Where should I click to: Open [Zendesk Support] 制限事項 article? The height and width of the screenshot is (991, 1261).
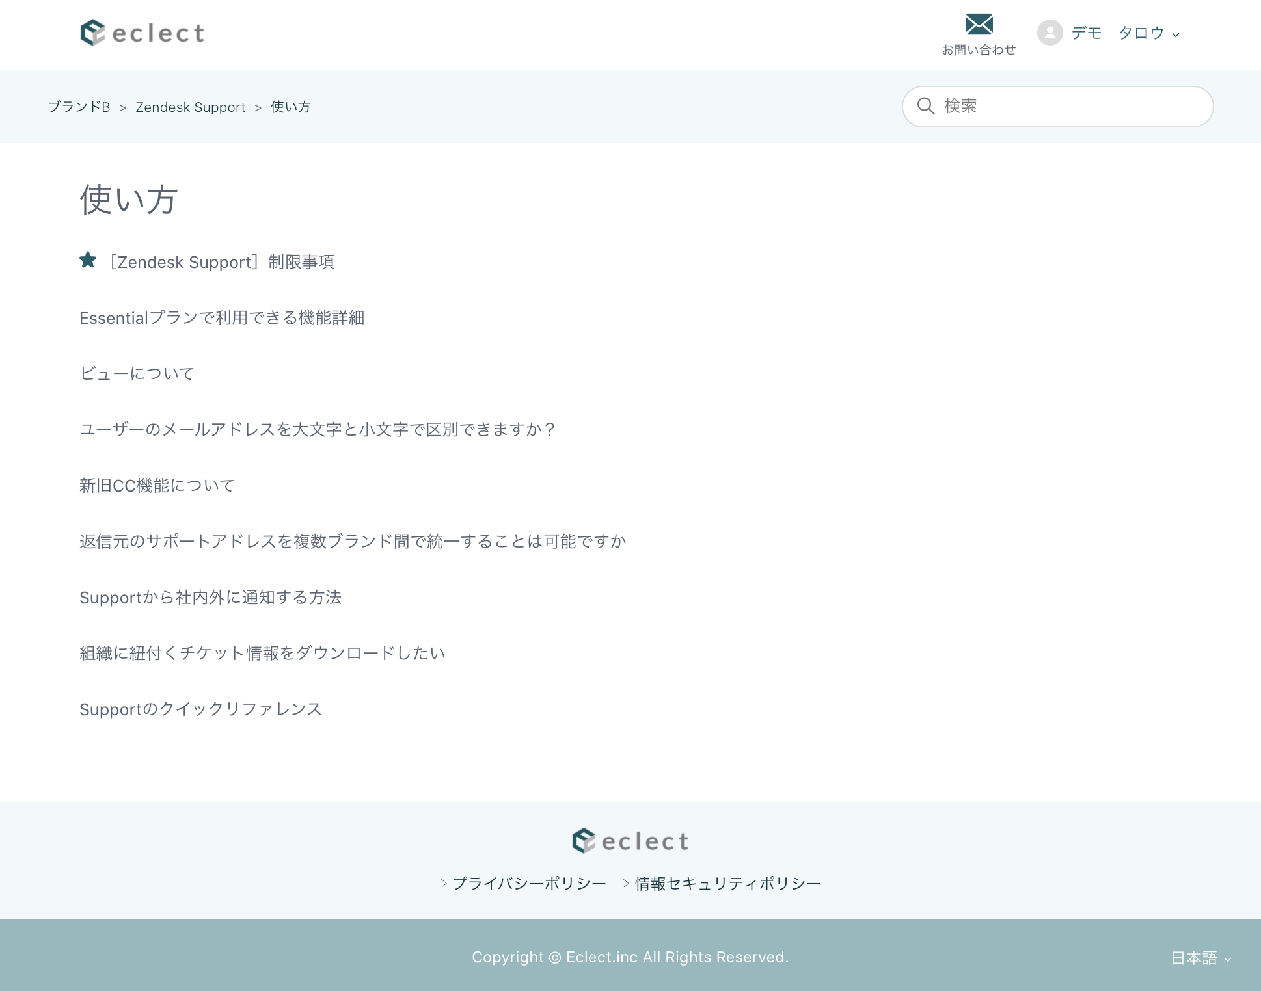tap(221, 262)
